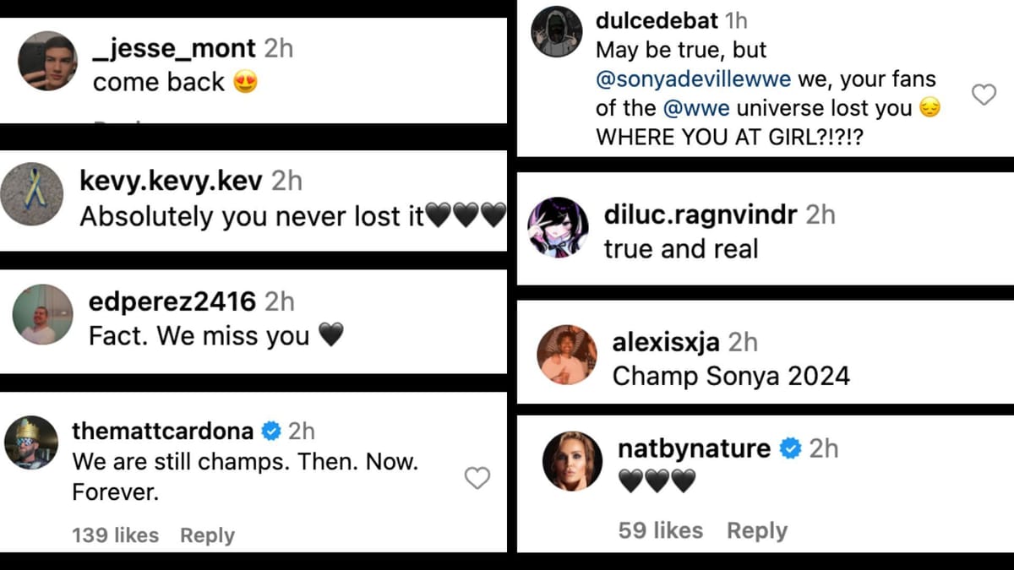Screen dimensions: 1014x570
Task: Open edperez2416's profile picture
Action: tap(41, 313)
